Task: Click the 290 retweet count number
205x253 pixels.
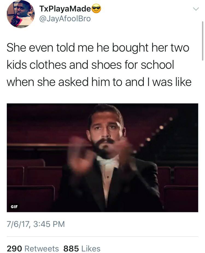Action: click(x=14, y=248)
